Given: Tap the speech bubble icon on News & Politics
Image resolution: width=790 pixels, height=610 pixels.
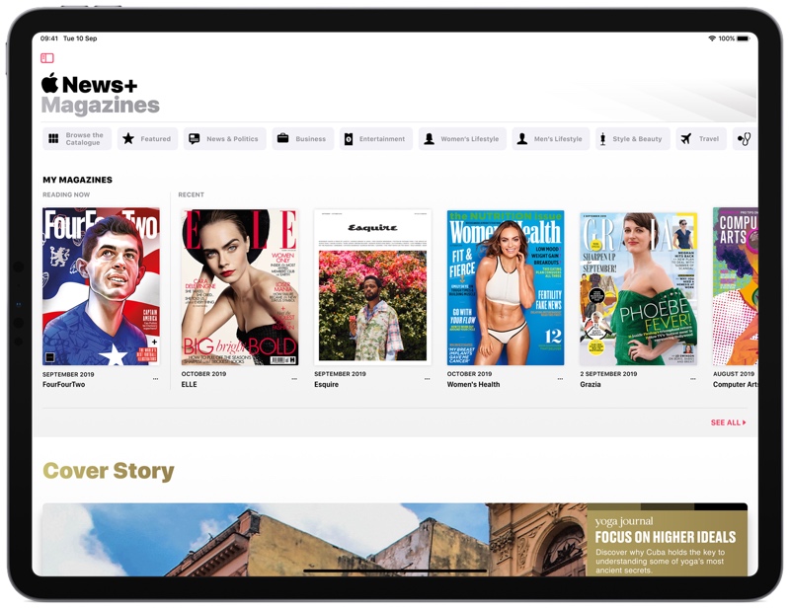Looking at the screenshot, I should 194,139.
